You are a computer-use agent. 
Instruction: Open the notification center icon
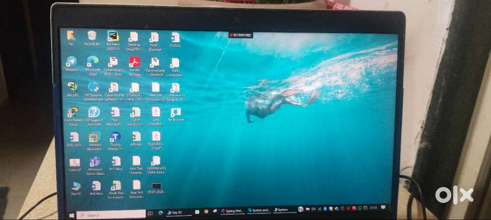383,207
